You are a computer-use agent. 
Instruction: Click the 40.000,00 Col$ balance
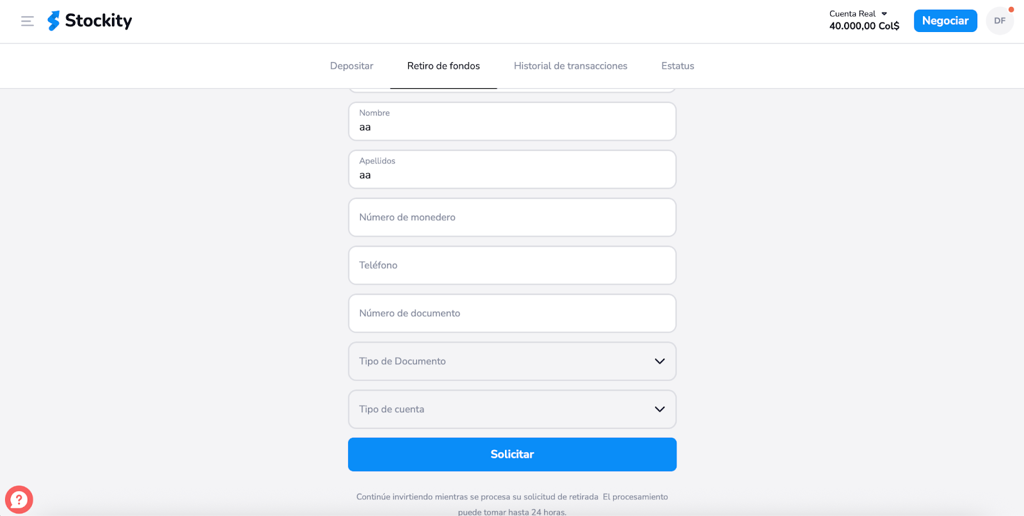(864, 26)
